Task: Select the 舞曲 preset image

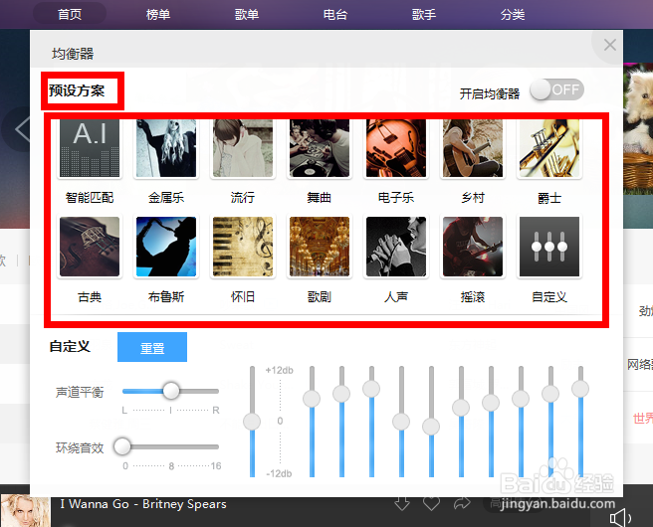Action: (x=320, y=148)
